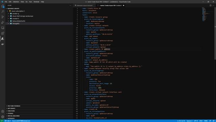Expand the App Service section

click(x=6, y=108)
